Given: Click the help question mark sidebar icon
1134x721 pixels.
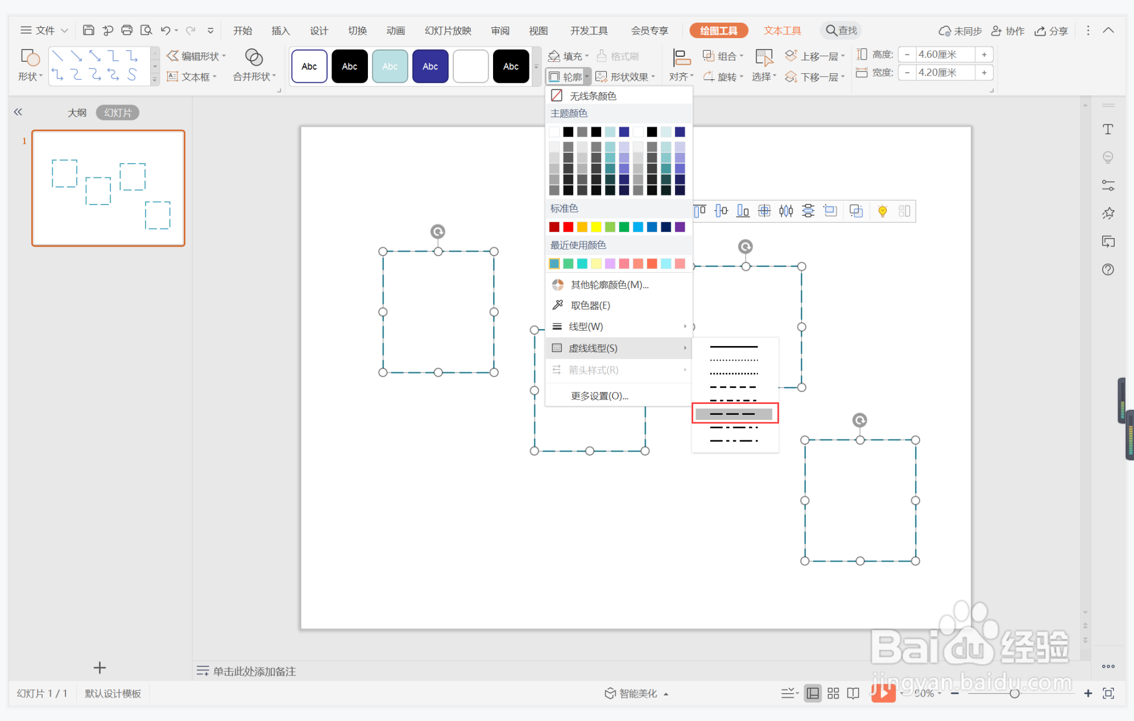Looking at the screenshot, I should (x=1108, y=270).
